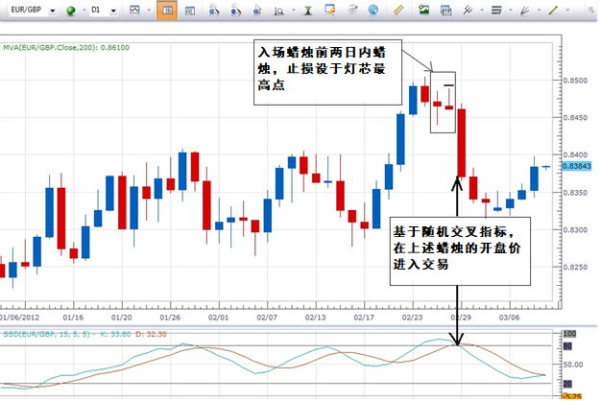Expand the horizontal lines dropdown arrow
The width and height of the screenshot is (601, 401).
pyautogui.click(x=511, y=11)
